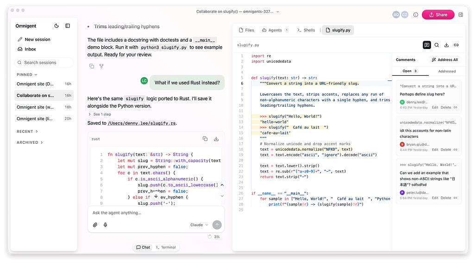Toggle the comments panel icon

pyautogui.click(x=427, y=45)
